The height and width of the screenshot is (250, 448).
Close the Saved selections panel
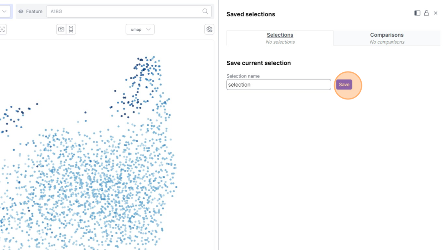[436, 13]
